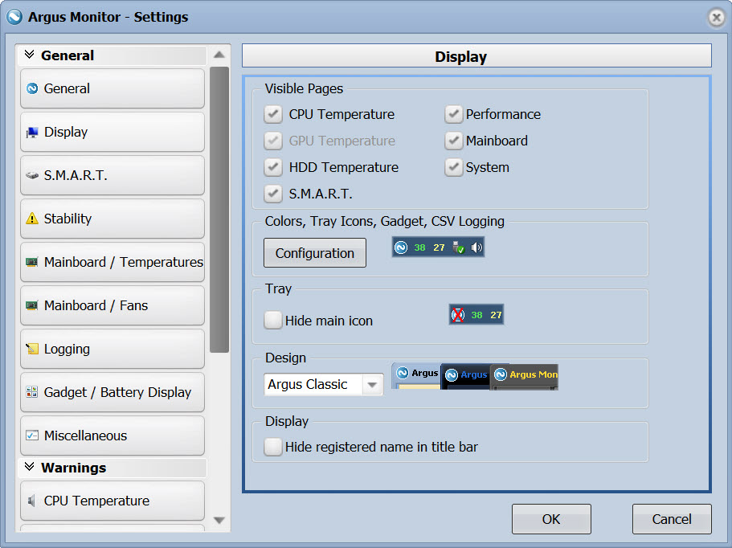Open the Argus Classic design dropdown
The image size is (732, 548).
point(324,385)
